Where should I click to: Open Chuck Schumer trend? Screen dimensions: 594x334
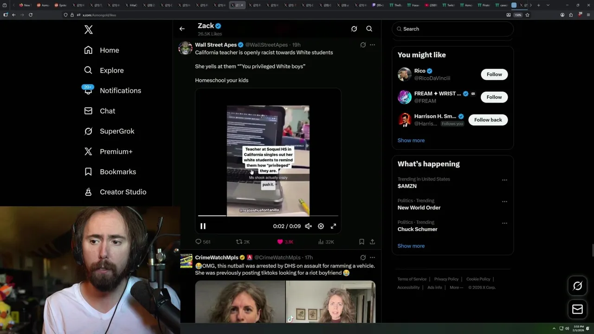click(x=417, y=229)
